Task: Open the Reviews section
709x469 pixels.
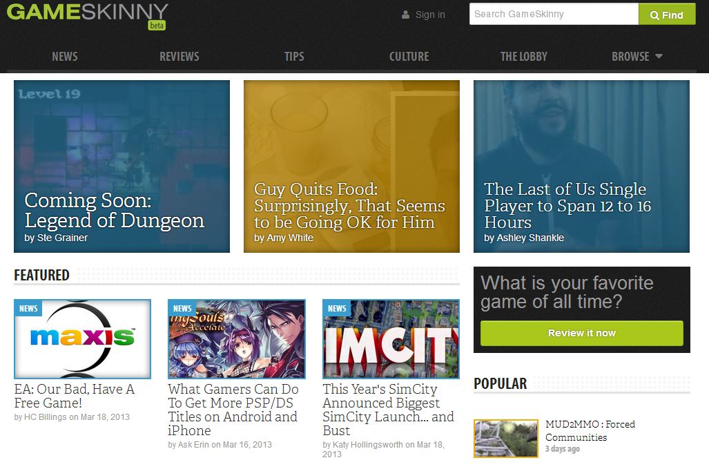Action: pos(179,57)
